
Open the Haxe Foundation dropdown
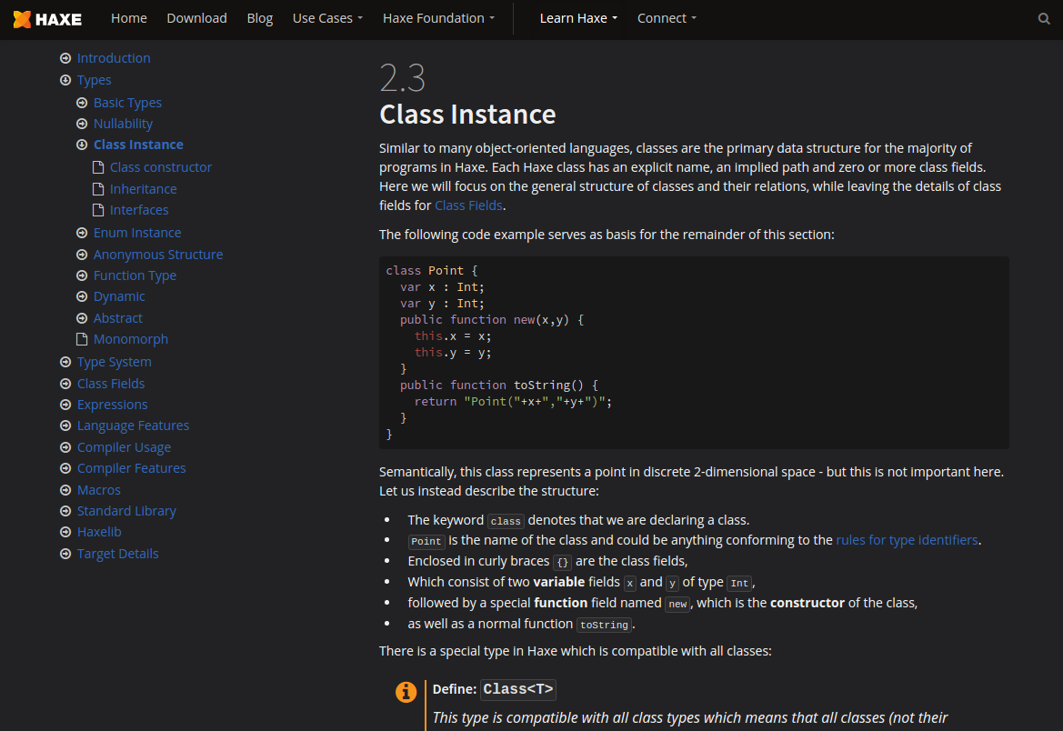pyautogui.click(x=438, y=18)
